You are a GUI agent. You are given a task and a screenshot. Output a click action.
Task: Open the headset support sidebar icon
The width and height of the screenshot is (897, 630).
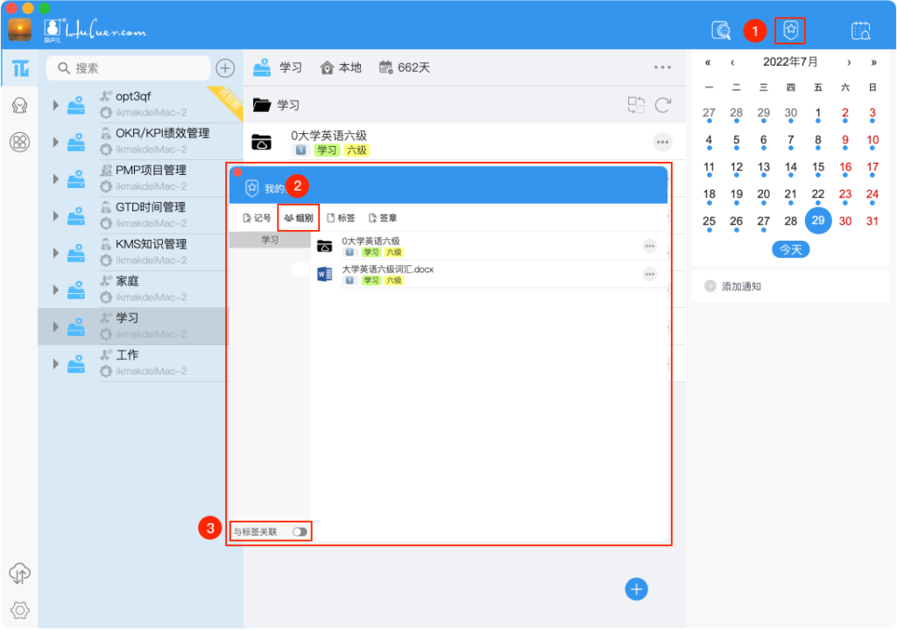click(20, 106)
